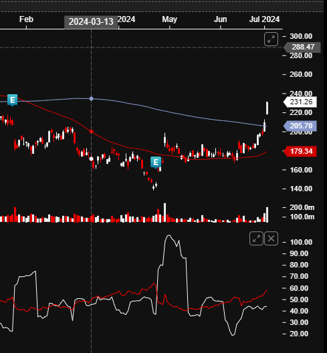Select the blue moving average crosshair dot
The width and height of the screenshot is (327, 353).
coord(91,98)
